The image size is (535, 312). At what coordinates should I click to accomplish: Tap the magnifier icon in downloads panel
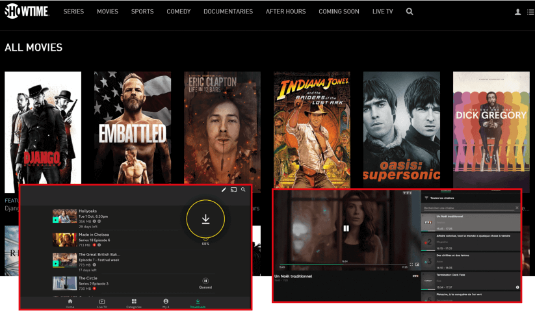tap(243, 190)
